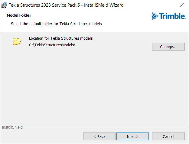Image resolution: width=189 pixels, height=144 pixels.
Task: Click the installer icon in the title bar
Action: pyautogui.click(x=5, y=5)
